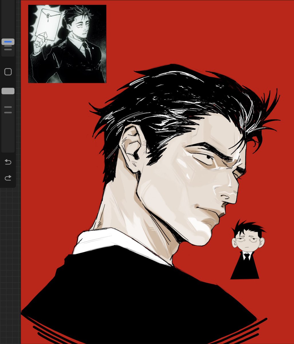Click the blue brush size slider handle

(x=8, y=42)
